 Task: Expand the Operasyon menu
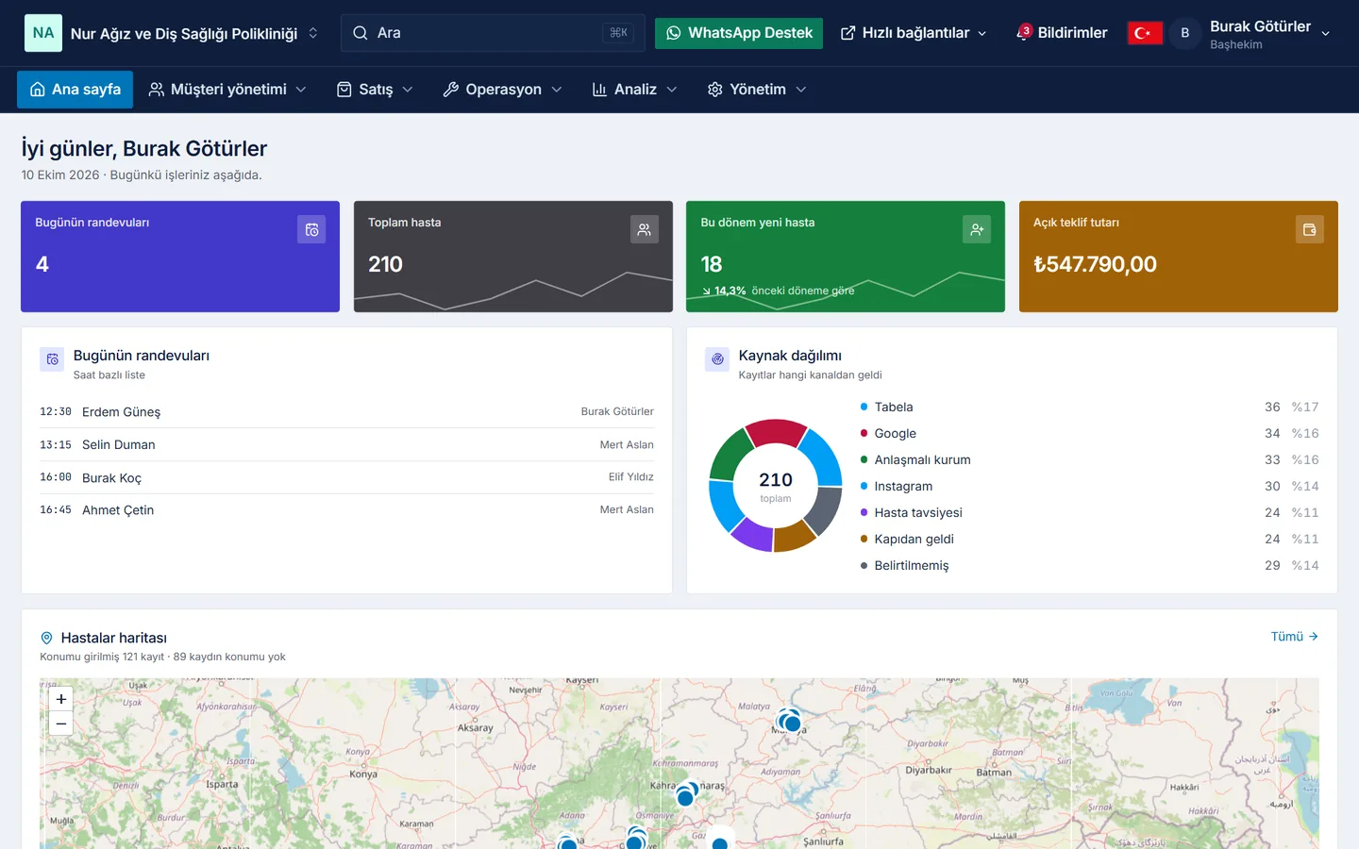point(502,90)
